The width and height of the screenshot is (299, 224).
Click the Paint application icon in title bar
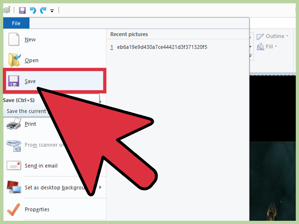click(7, 10)
